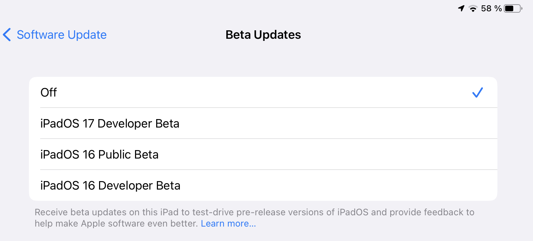
Task: Select iPadOS 16 Developer Beta option
Action: point(263,186)
